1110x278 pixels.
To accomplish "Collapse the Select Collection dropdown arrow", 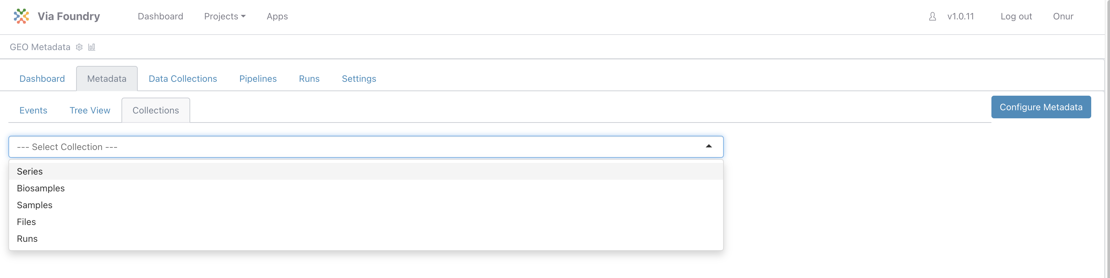I will coord(708,146).
